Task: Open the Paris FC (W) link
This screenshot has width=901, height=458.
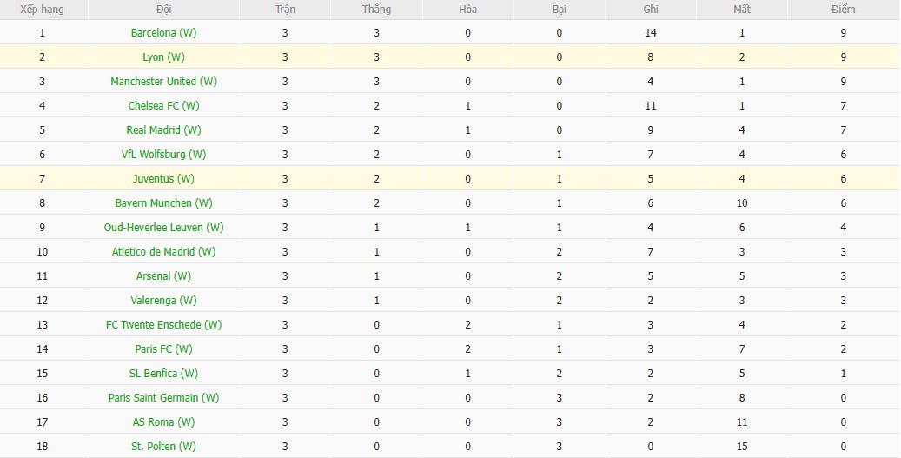Action: pos(163,349)
